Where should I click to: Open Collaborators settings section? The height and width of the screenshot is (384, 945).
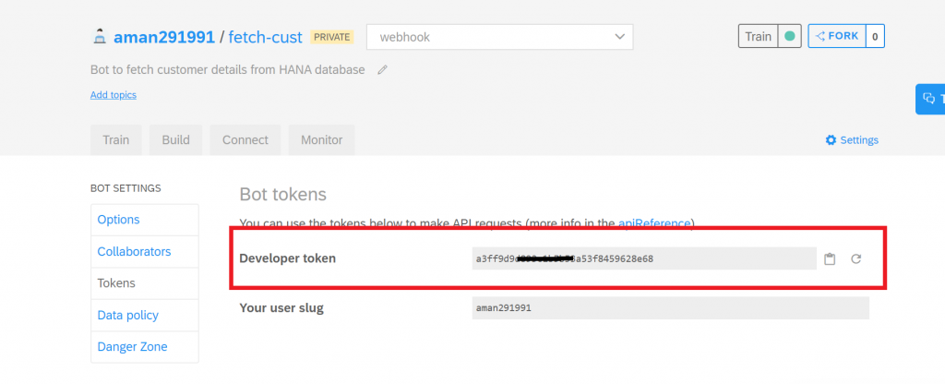tap(145, 251)
